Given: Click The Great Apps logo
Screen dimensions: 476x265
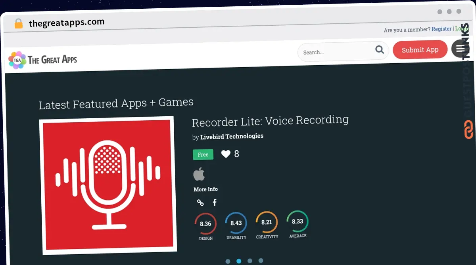Looking at the screenshot, I should coord(43,60).
